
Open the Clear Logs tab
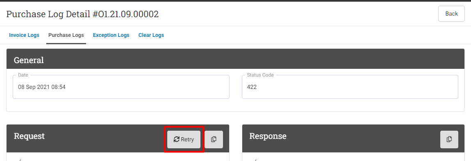click(151, 35)
